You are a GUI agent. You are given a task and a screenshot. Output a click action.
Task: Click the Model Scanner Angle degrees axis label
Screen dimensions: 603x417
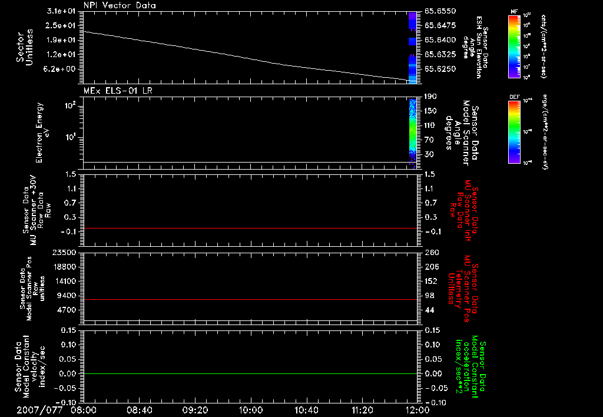point(462,133)
